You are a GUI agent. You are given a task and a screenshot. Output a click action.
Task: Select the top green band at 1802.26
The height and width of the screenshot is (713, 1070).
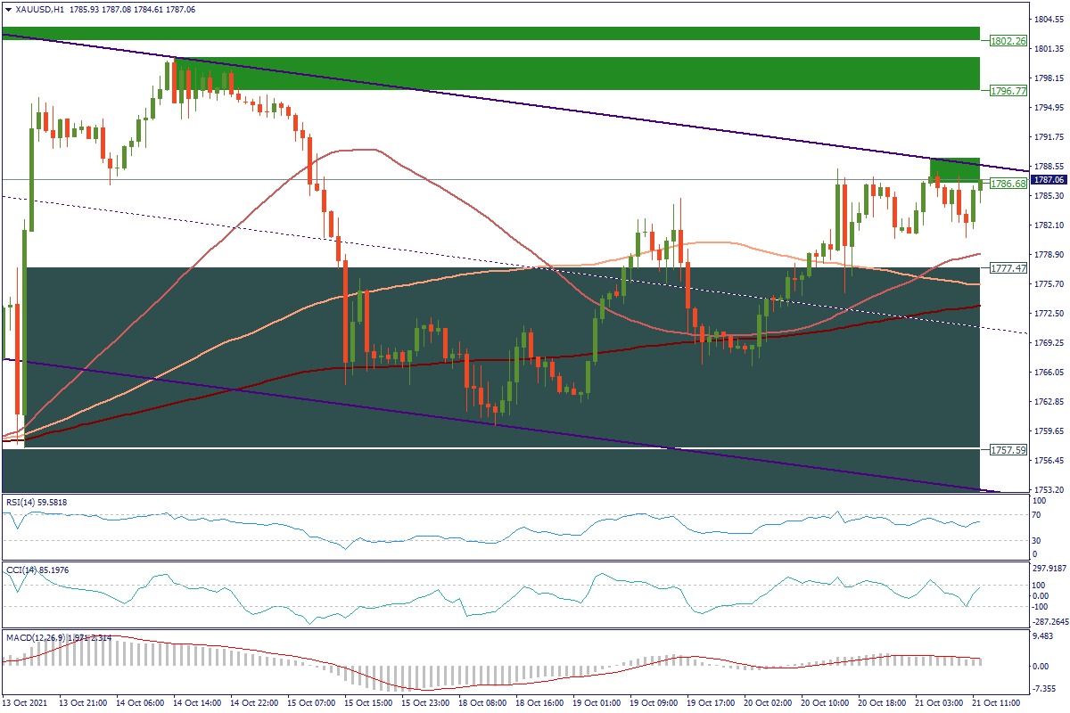(490, 33)
